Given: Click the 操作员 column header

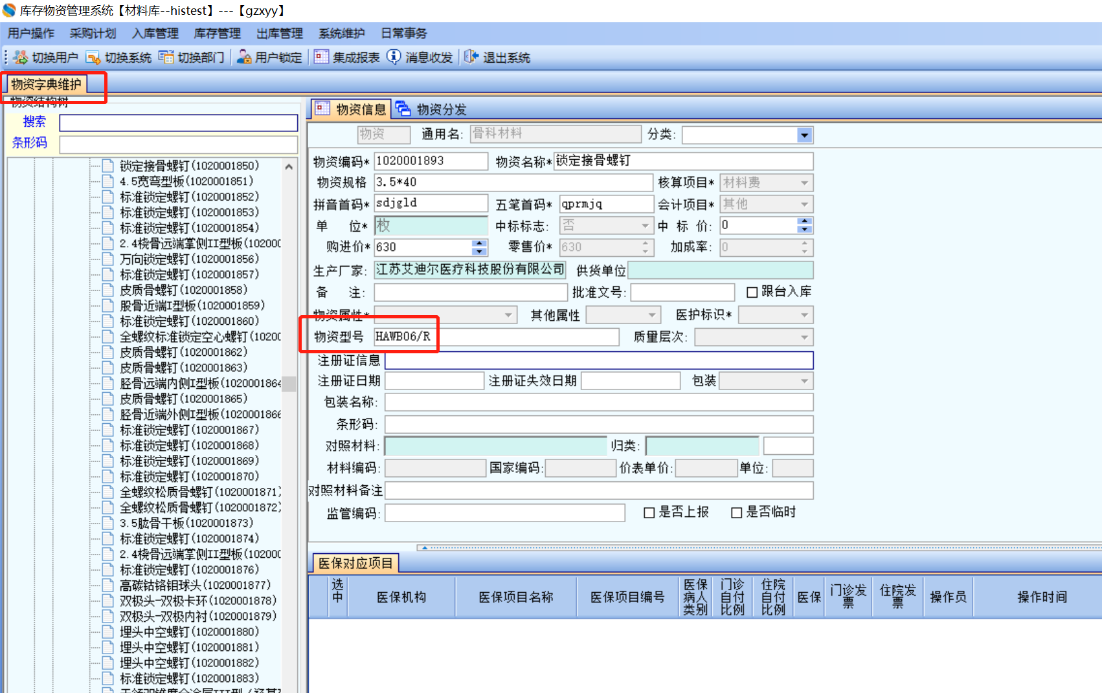Looking at the screenshot, I should [x=949, y=597].
